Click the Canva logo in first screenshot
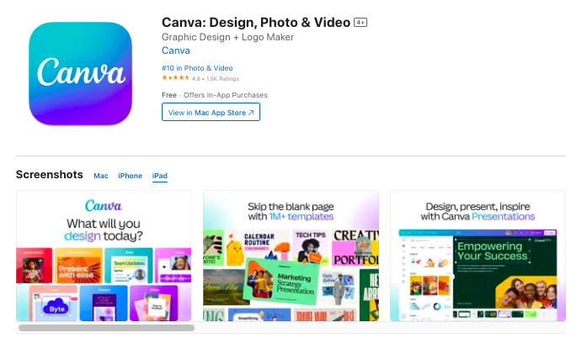Image resolution: width=582 pixels, height=338 pixels. tap(104, 205)
